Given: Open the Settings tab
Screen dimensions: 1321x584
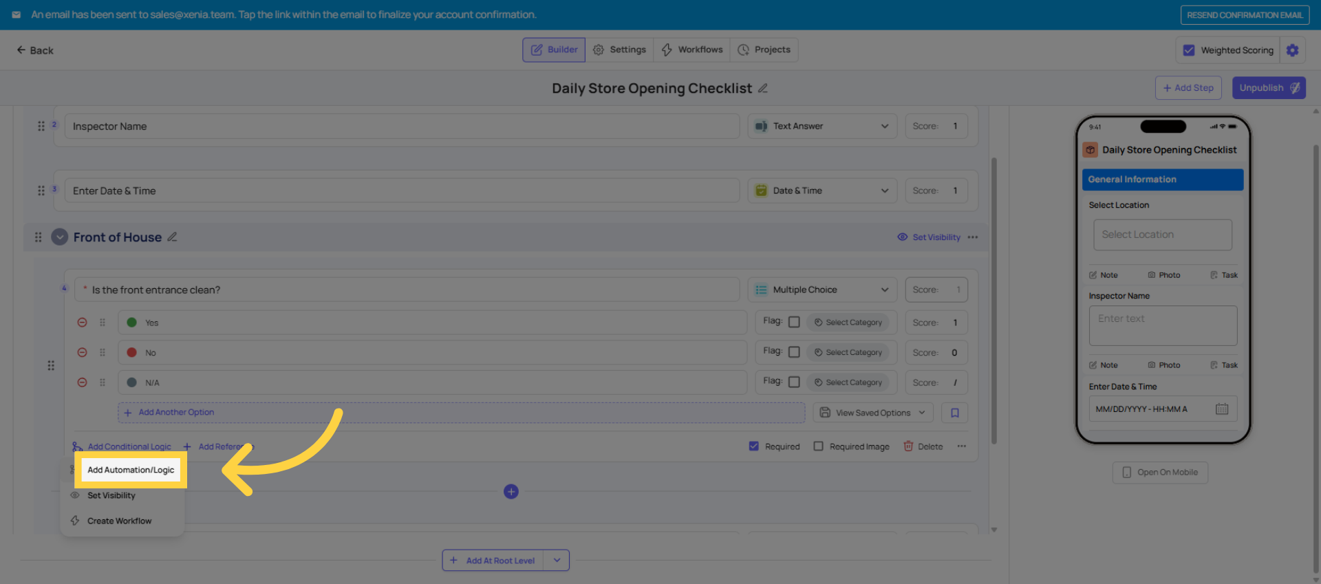Looking at the screenshot, I should tap(619, 50).
